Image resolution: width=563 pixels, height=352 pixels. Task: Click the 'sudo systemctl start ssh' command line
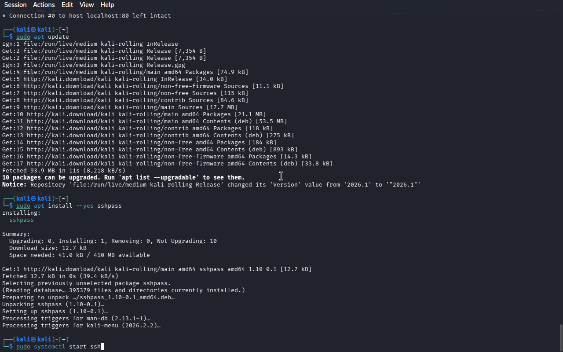click(x=58, y=347)
